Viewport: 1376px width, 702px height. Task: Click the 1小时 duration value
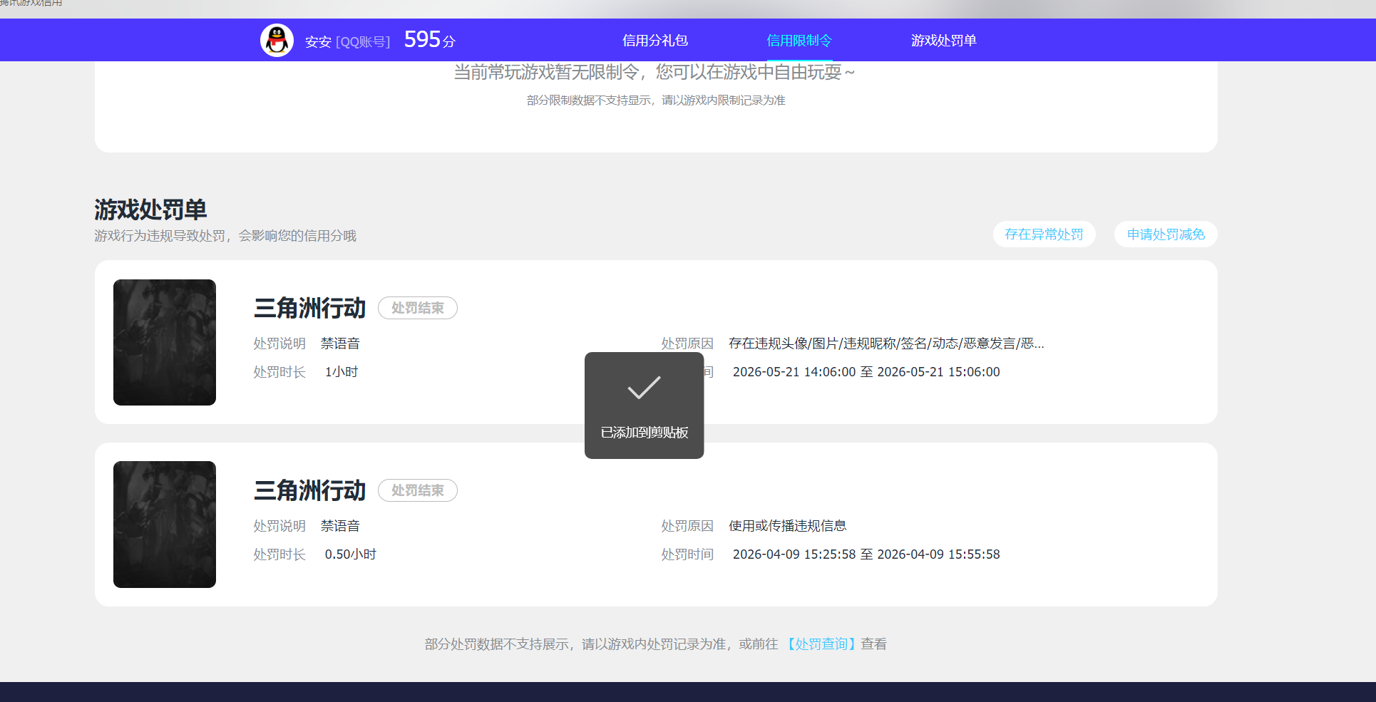[342, 372]
